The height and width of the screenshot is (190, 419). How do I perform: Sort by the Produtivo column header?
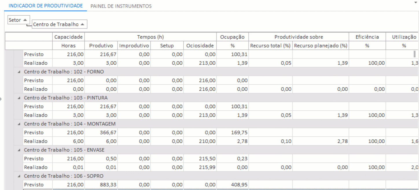101,45
